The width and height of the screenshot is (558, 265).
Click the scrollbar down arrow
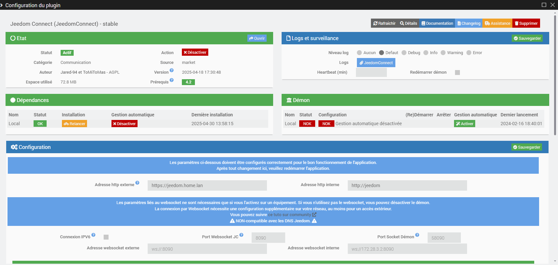[555, 261]
